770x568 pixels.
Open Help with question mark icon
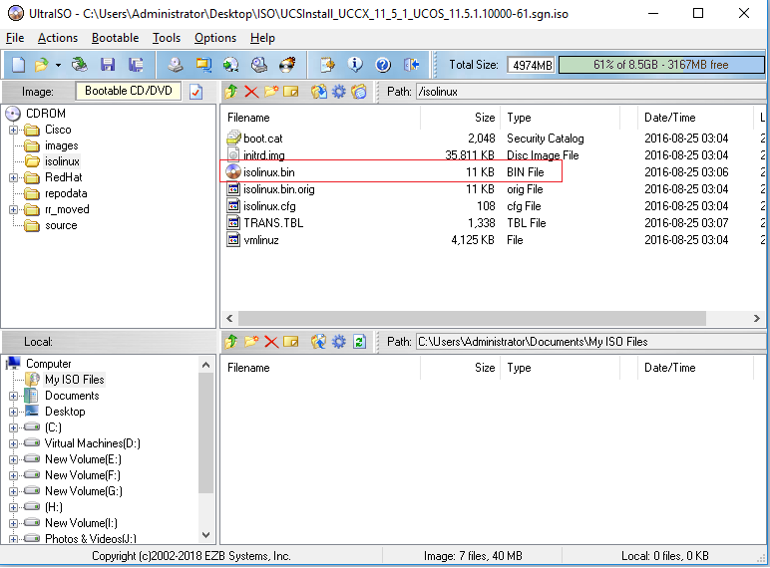(x=383, y=65)
